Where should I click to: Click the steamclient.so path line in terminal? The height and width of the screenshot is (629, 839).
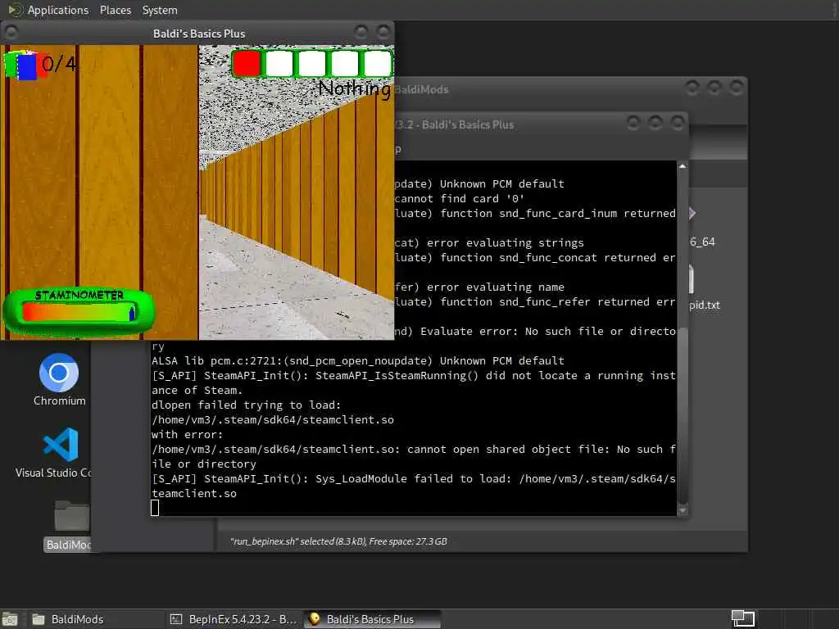[x=273, y=420]
